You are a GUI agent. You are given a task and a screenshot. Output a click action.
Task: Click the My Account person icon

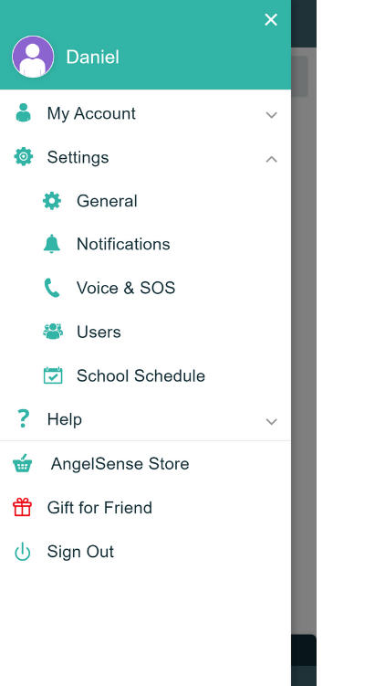[23, 112]
